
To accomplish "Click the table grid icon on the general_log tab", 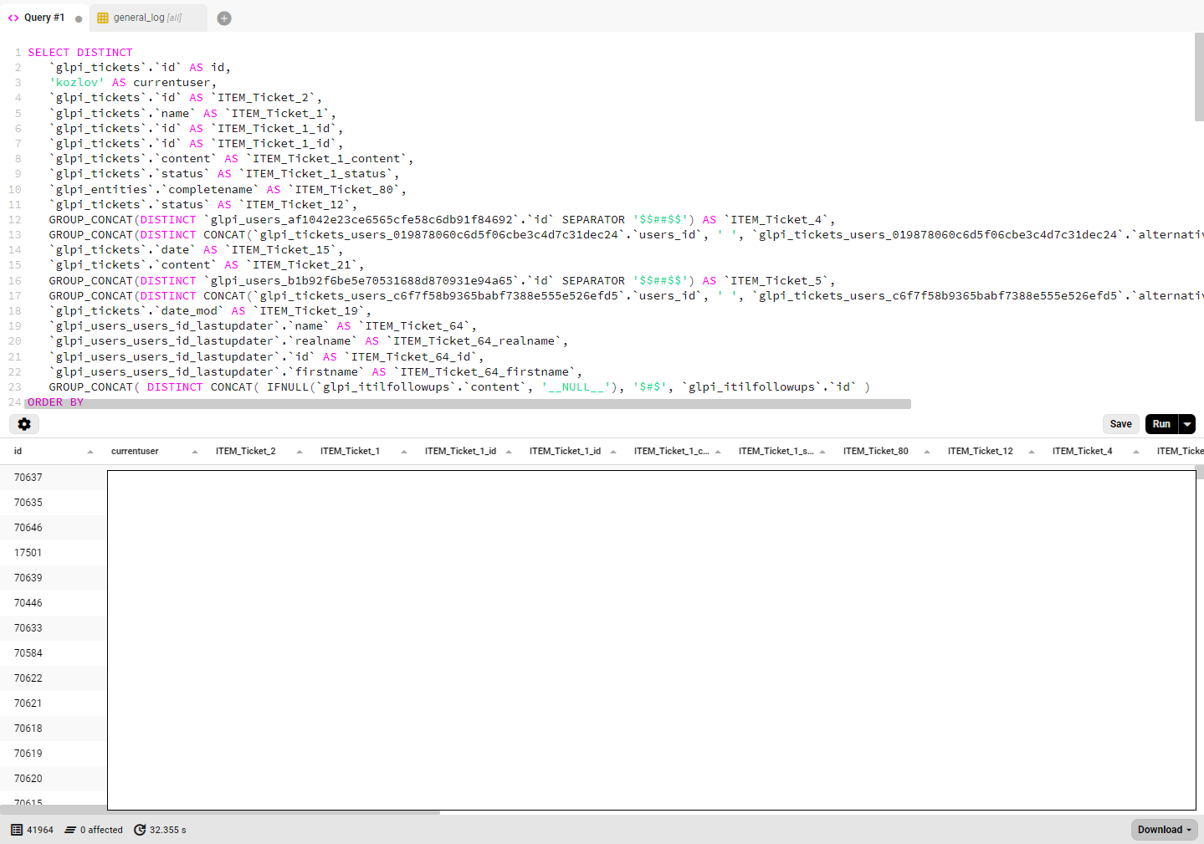I will click(102, 17).
